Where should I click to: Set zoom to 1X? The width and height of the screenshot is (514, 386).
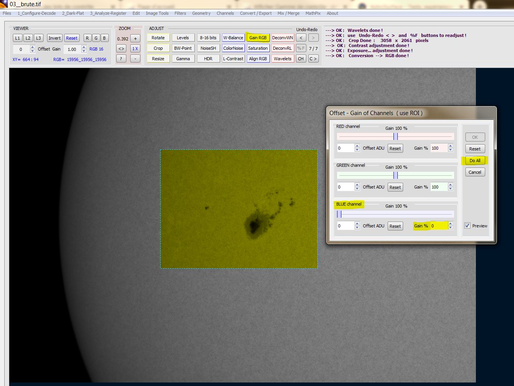(x=135, y=49)
